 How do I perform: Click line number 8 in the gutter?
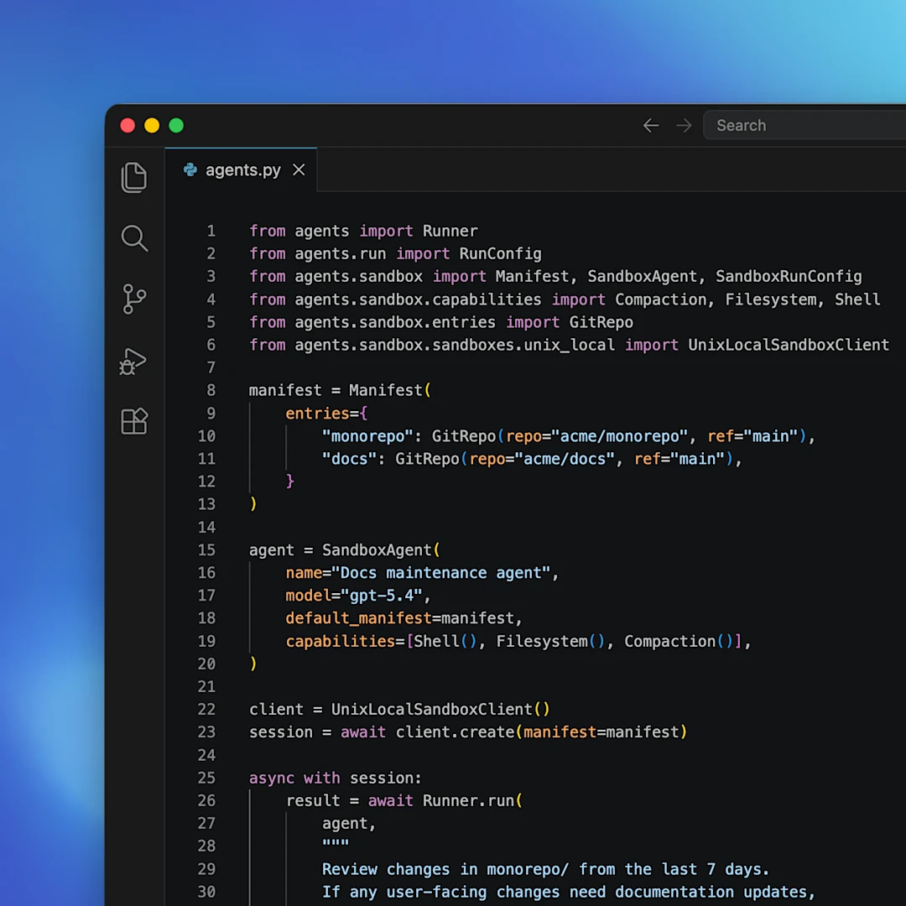point(211,391)
